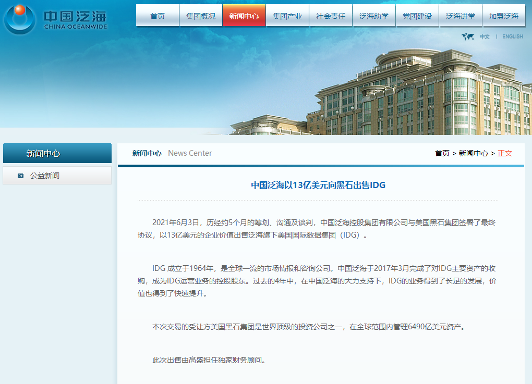The image size is (532, 384).
Task: Open the 社会责任 menu item
Action: pyautogui.click(x=331, y=16)
